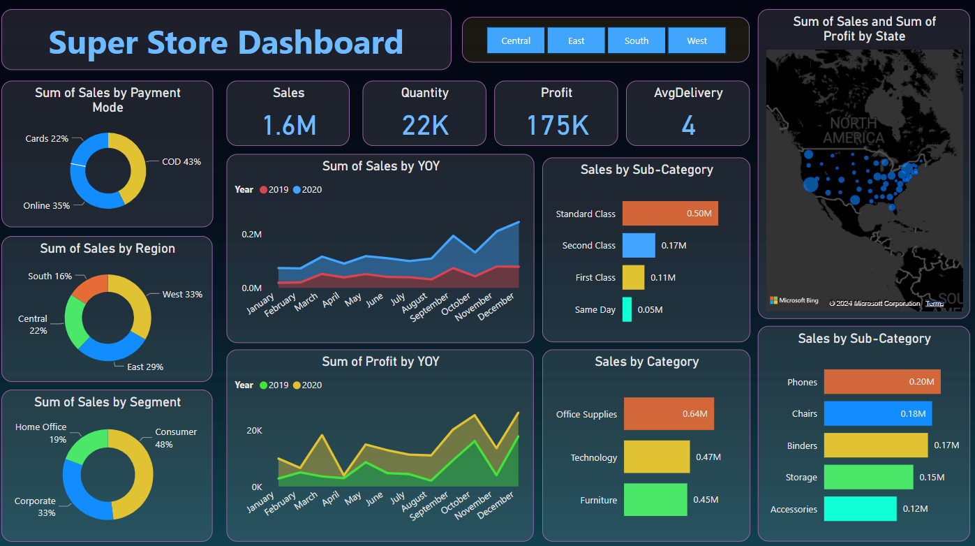Click the Online 35% label
975x546 pixels.
click(x=46, y=206)
